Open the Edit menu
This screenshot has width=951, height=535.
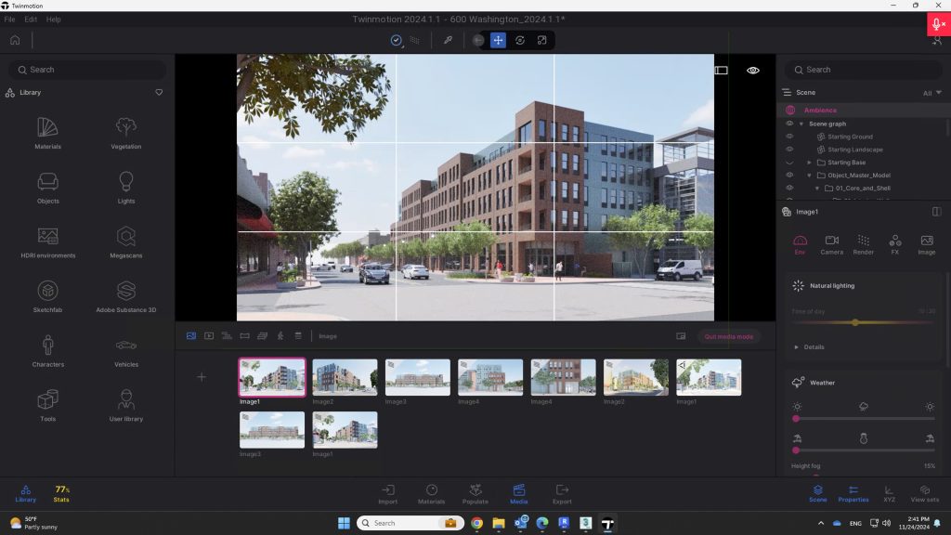pyautogui.click(x=31, y=20)
